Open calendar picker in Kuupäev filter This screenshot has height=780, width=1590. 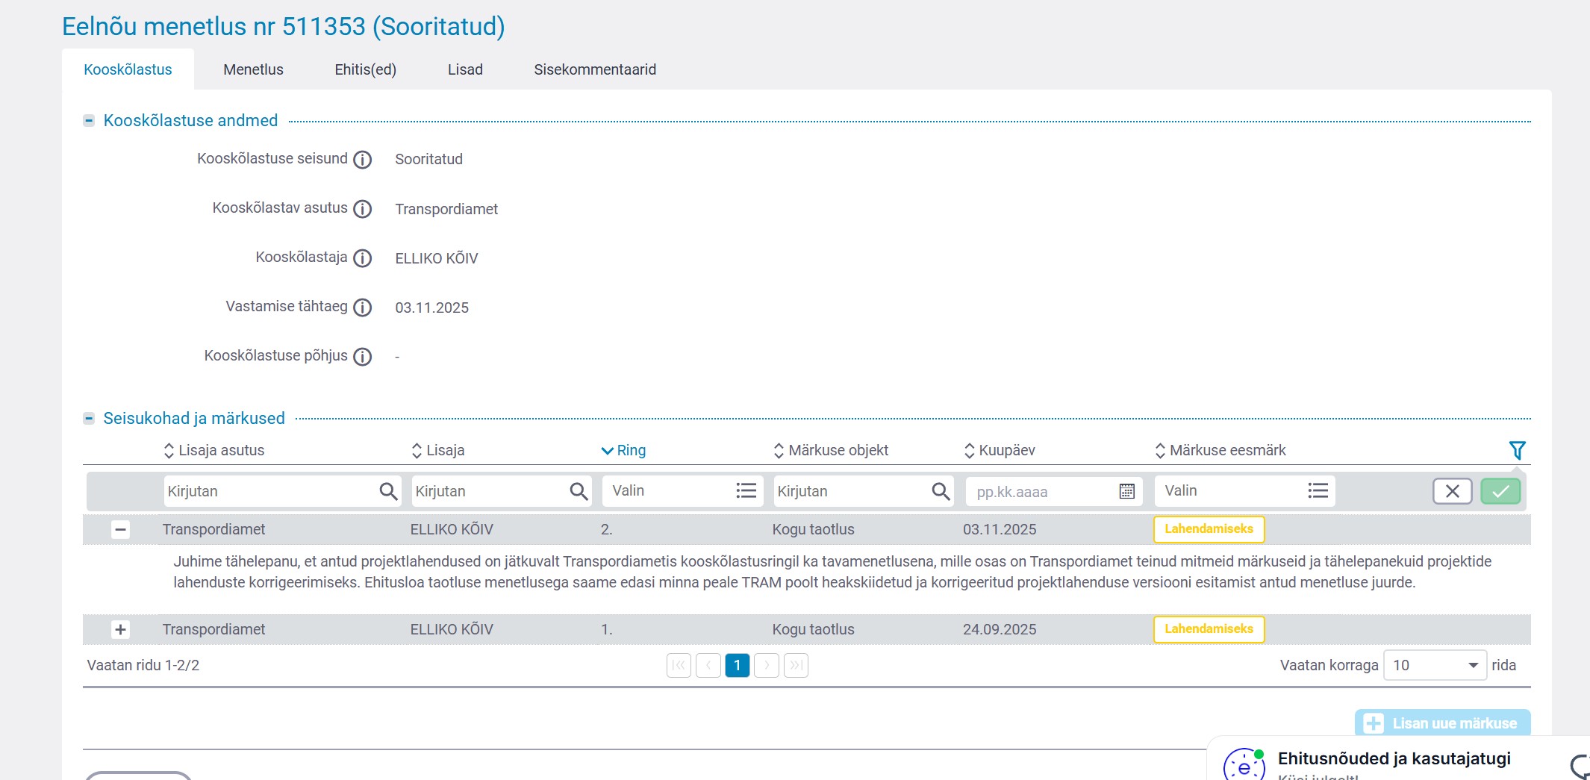(1126, 491)
